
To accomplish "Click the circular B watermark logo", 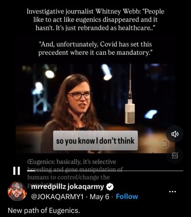I will pos(164,144).
